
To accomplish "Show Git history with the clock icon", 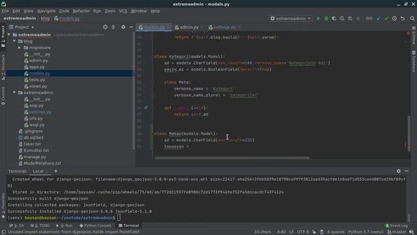I will [394, 18].
